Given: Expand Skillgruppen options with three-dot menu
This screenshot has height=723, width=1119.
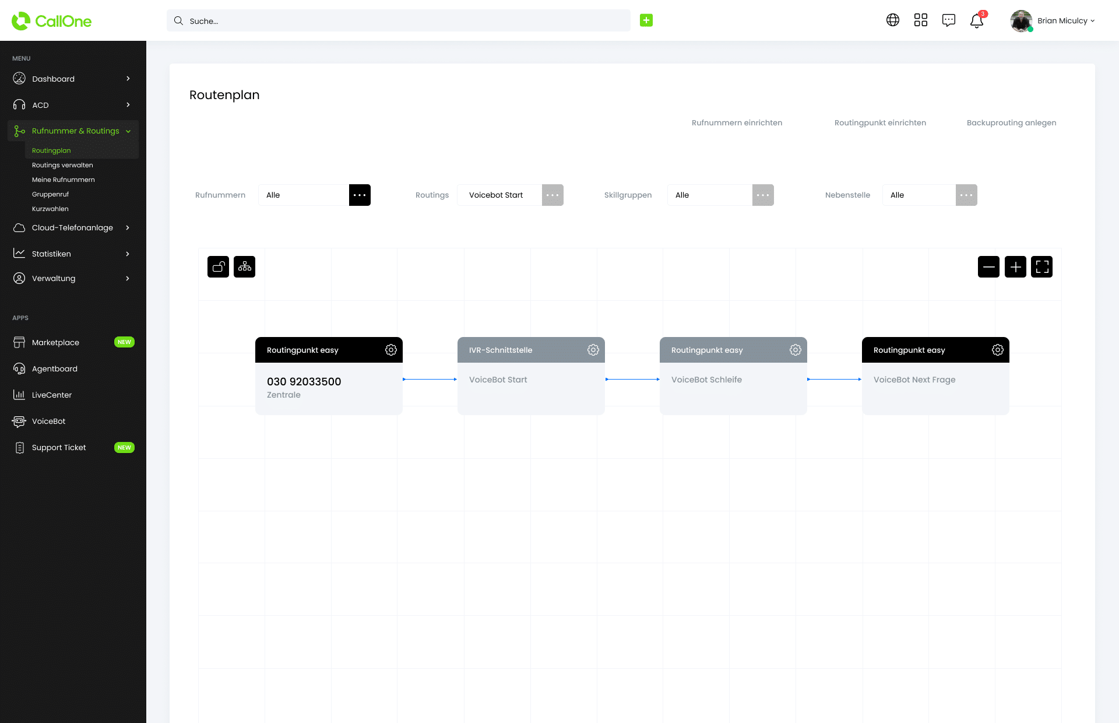Looking at the screenshot, I should click(762, 194).
